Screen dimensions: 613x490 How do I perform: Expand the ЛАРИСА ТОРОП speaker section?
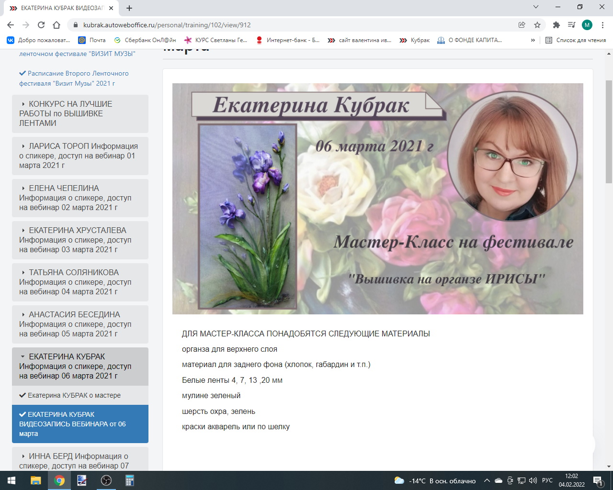[x=80, y=156]
